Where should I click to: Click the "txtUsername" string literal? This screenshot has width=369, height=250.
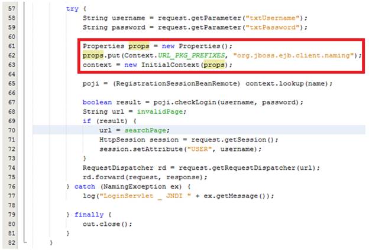(x=274, y=18)
